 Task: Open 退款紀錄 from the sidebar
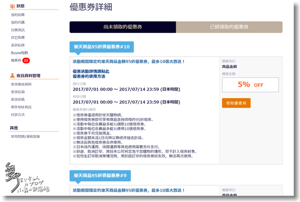coord(18,45)
